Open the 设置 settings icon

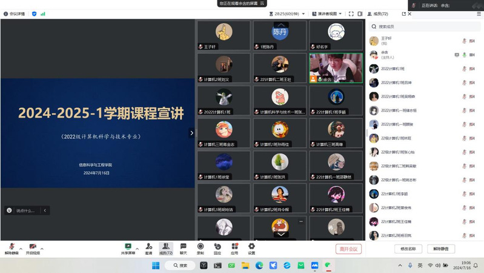pos(251,246)
